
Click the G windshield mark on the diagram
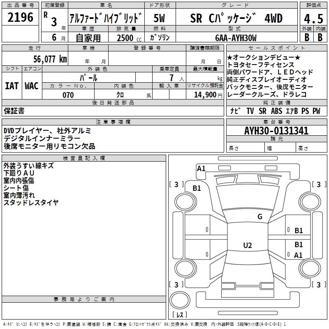(259, 217)
